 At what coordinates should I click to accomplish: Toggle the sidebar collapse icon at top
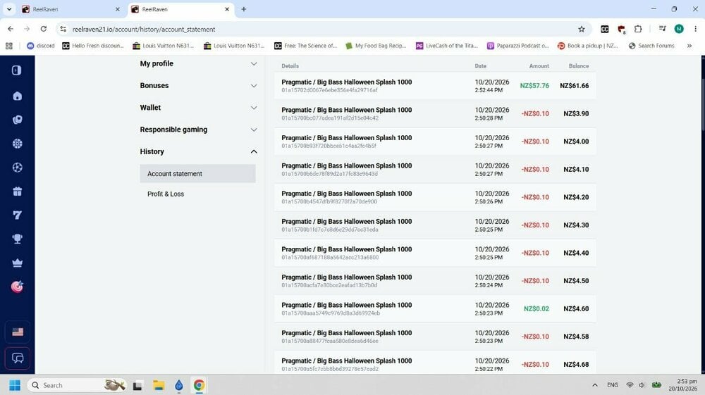[17, 70]
